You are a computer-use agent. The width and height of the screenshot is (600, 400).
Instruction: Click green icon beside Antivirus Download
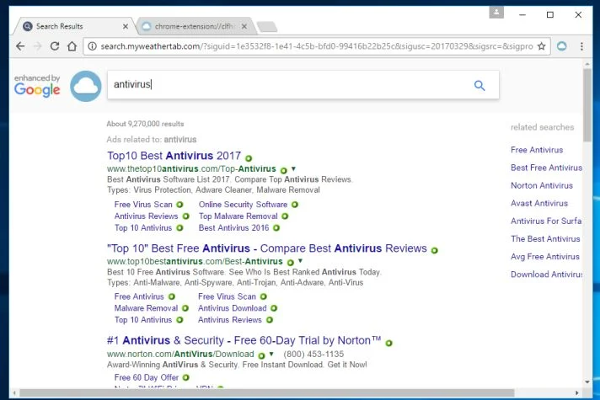(x=274, y=308)
